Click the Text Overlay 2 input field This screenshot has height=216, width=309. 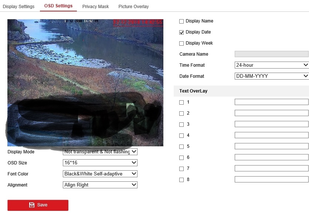tap(271, 113)
